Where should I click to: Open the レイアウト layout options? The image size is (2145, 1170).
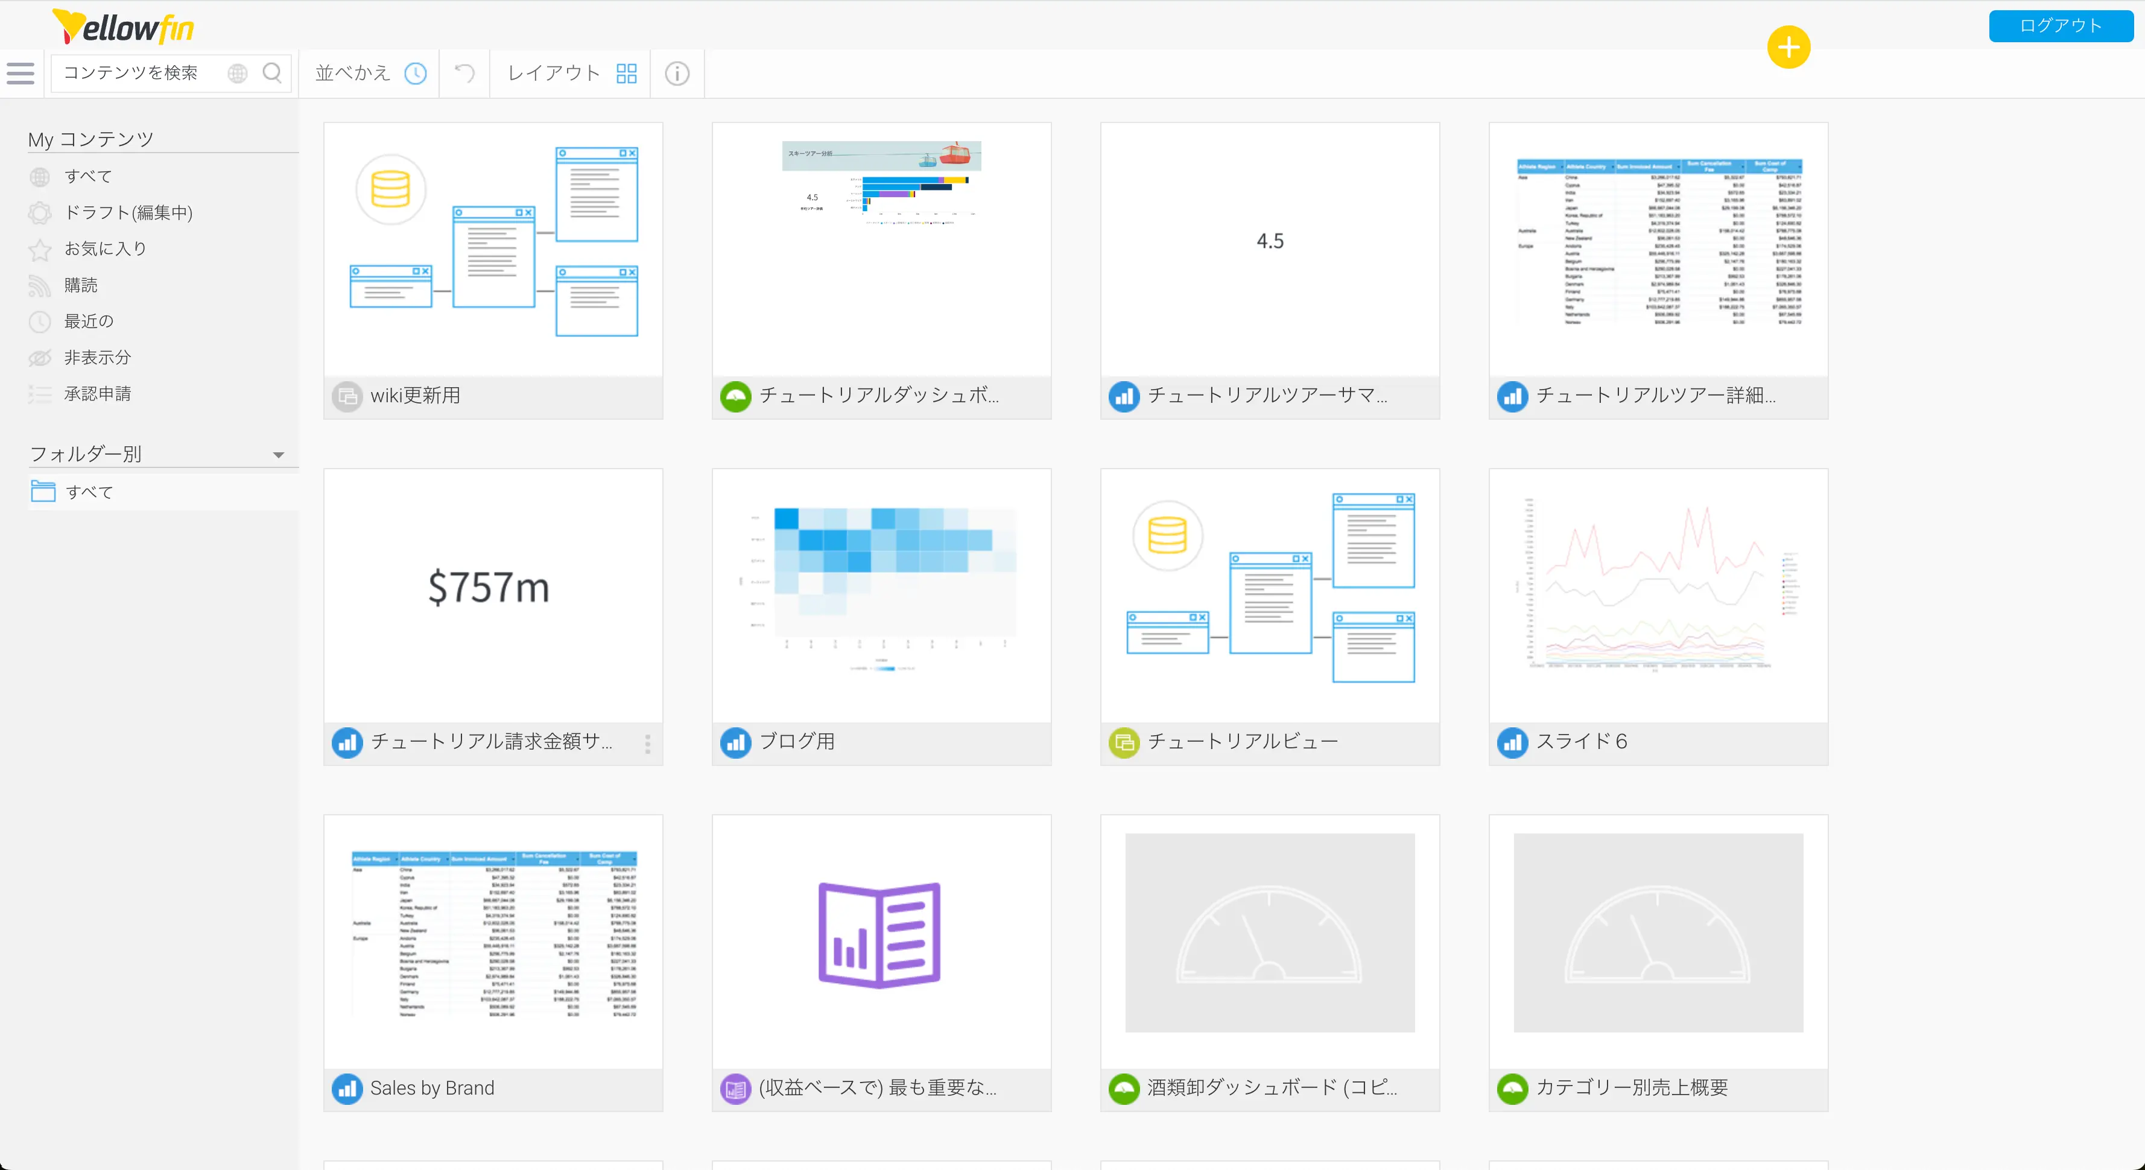tap(554, 74)
